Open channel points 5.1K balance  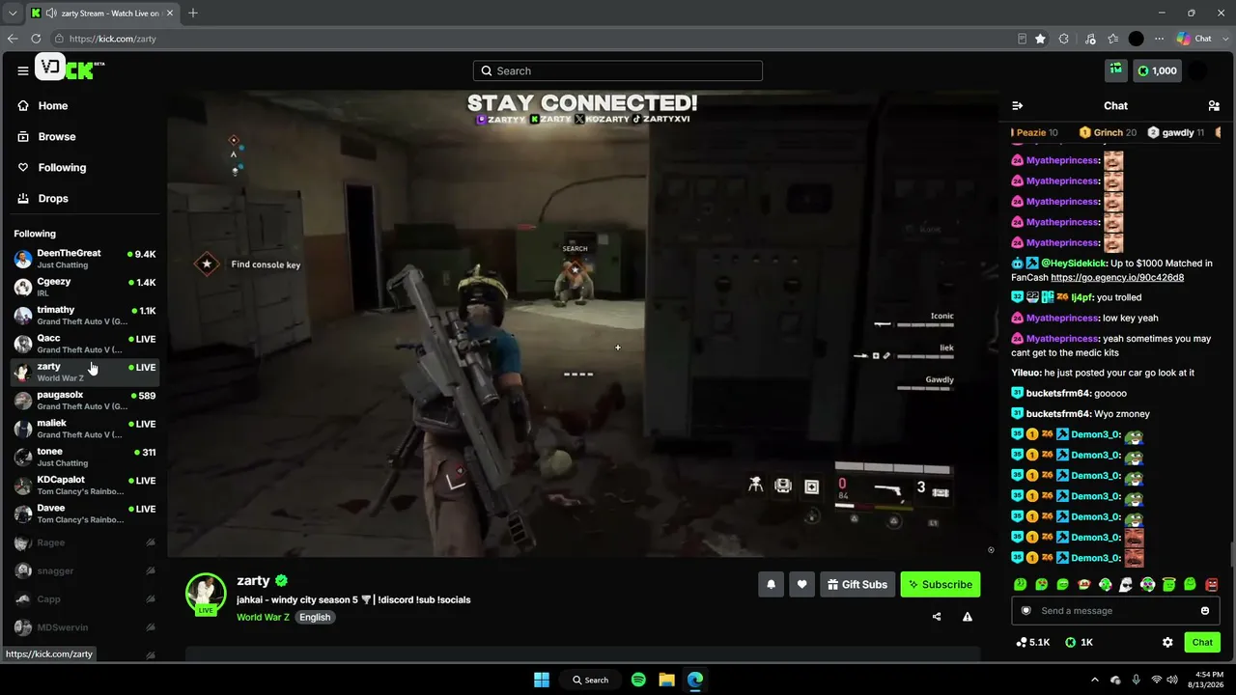[1032, 642]
